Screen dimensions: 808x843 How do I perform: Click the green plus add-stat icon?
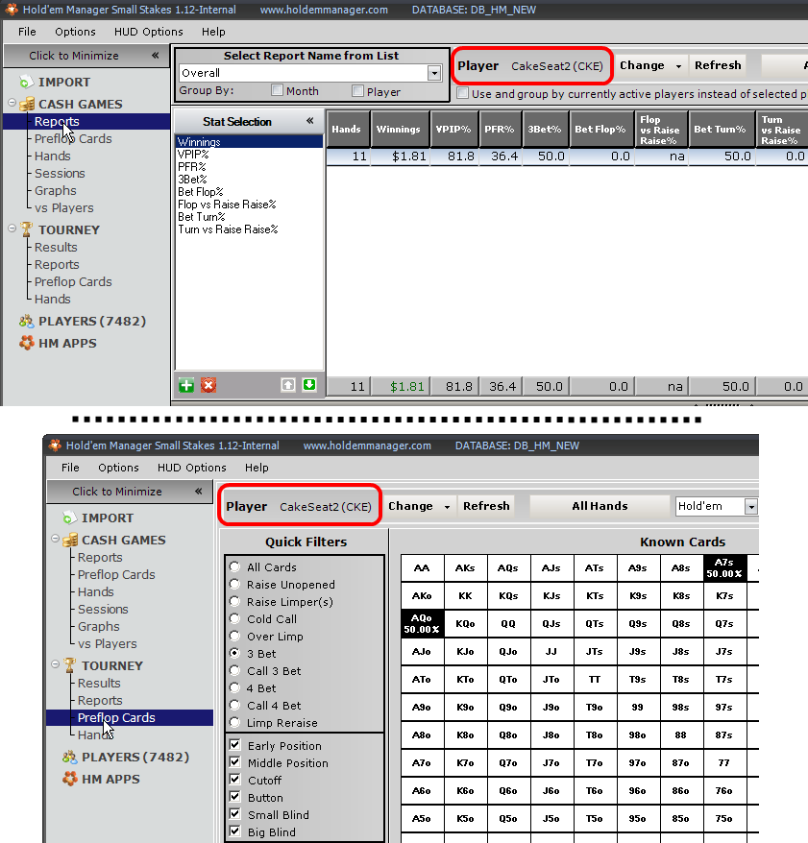[186, 385]
